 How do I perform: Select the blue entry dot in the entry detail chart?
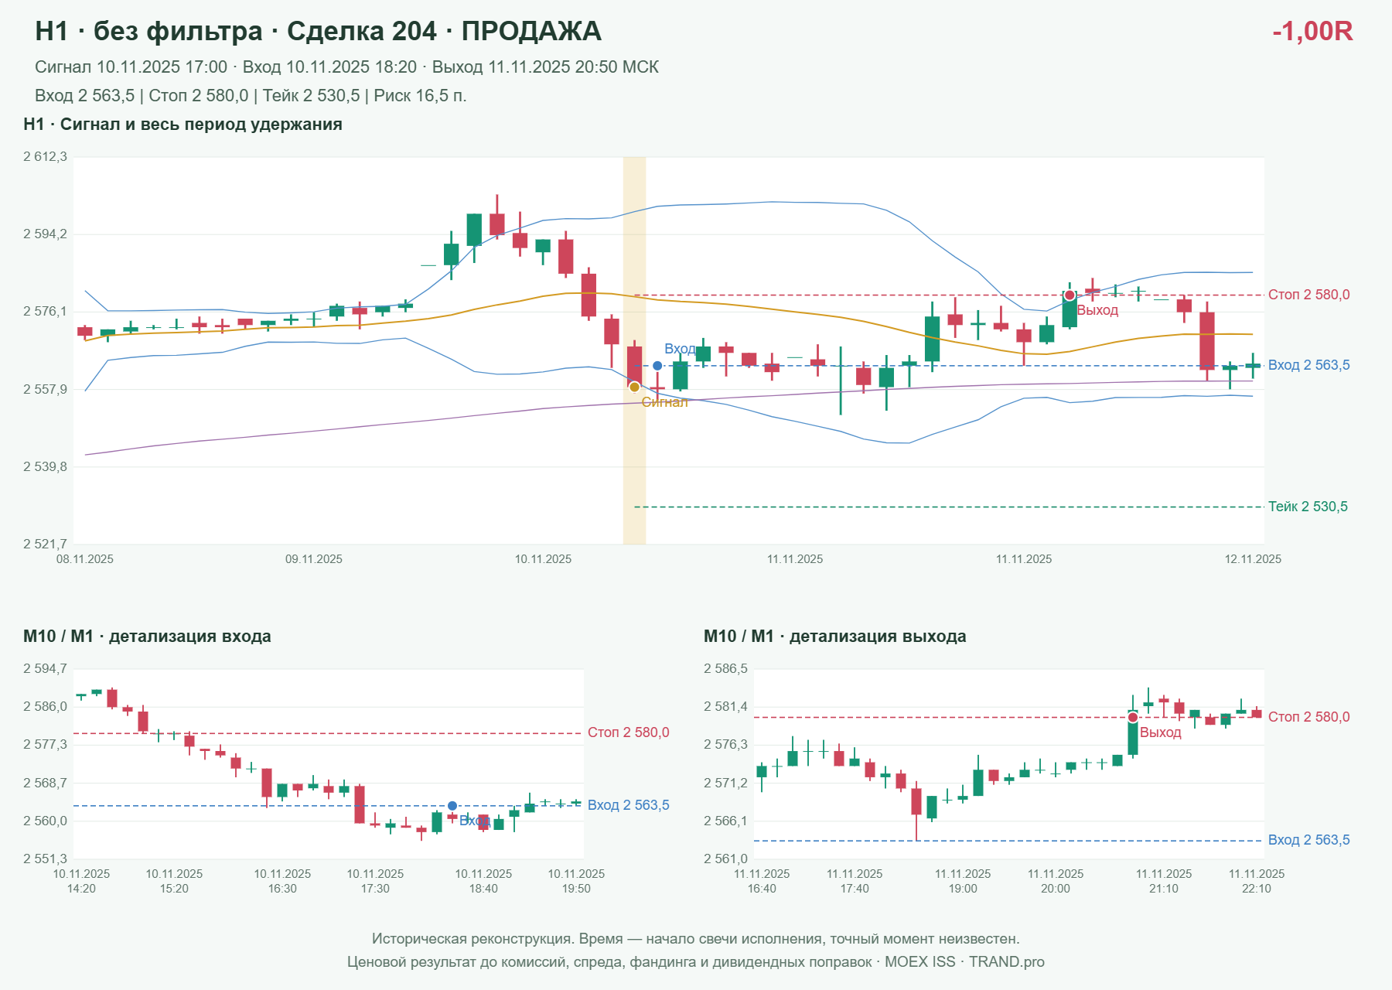point(452,806)
